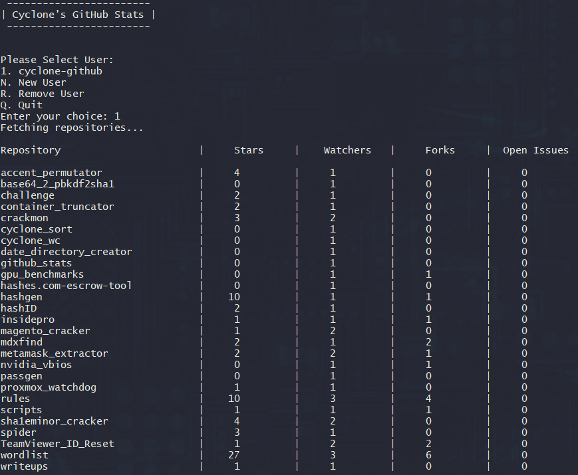Click the forks value 4 for rules
This screenshot has width=578, height=475.
(x=428, y=399)
